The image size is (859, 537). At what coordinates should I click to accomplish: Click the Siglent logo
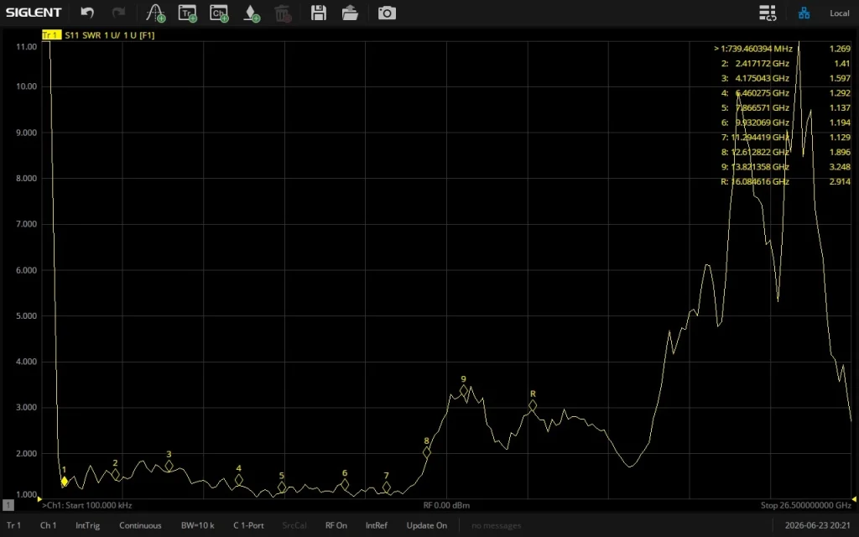34,12
